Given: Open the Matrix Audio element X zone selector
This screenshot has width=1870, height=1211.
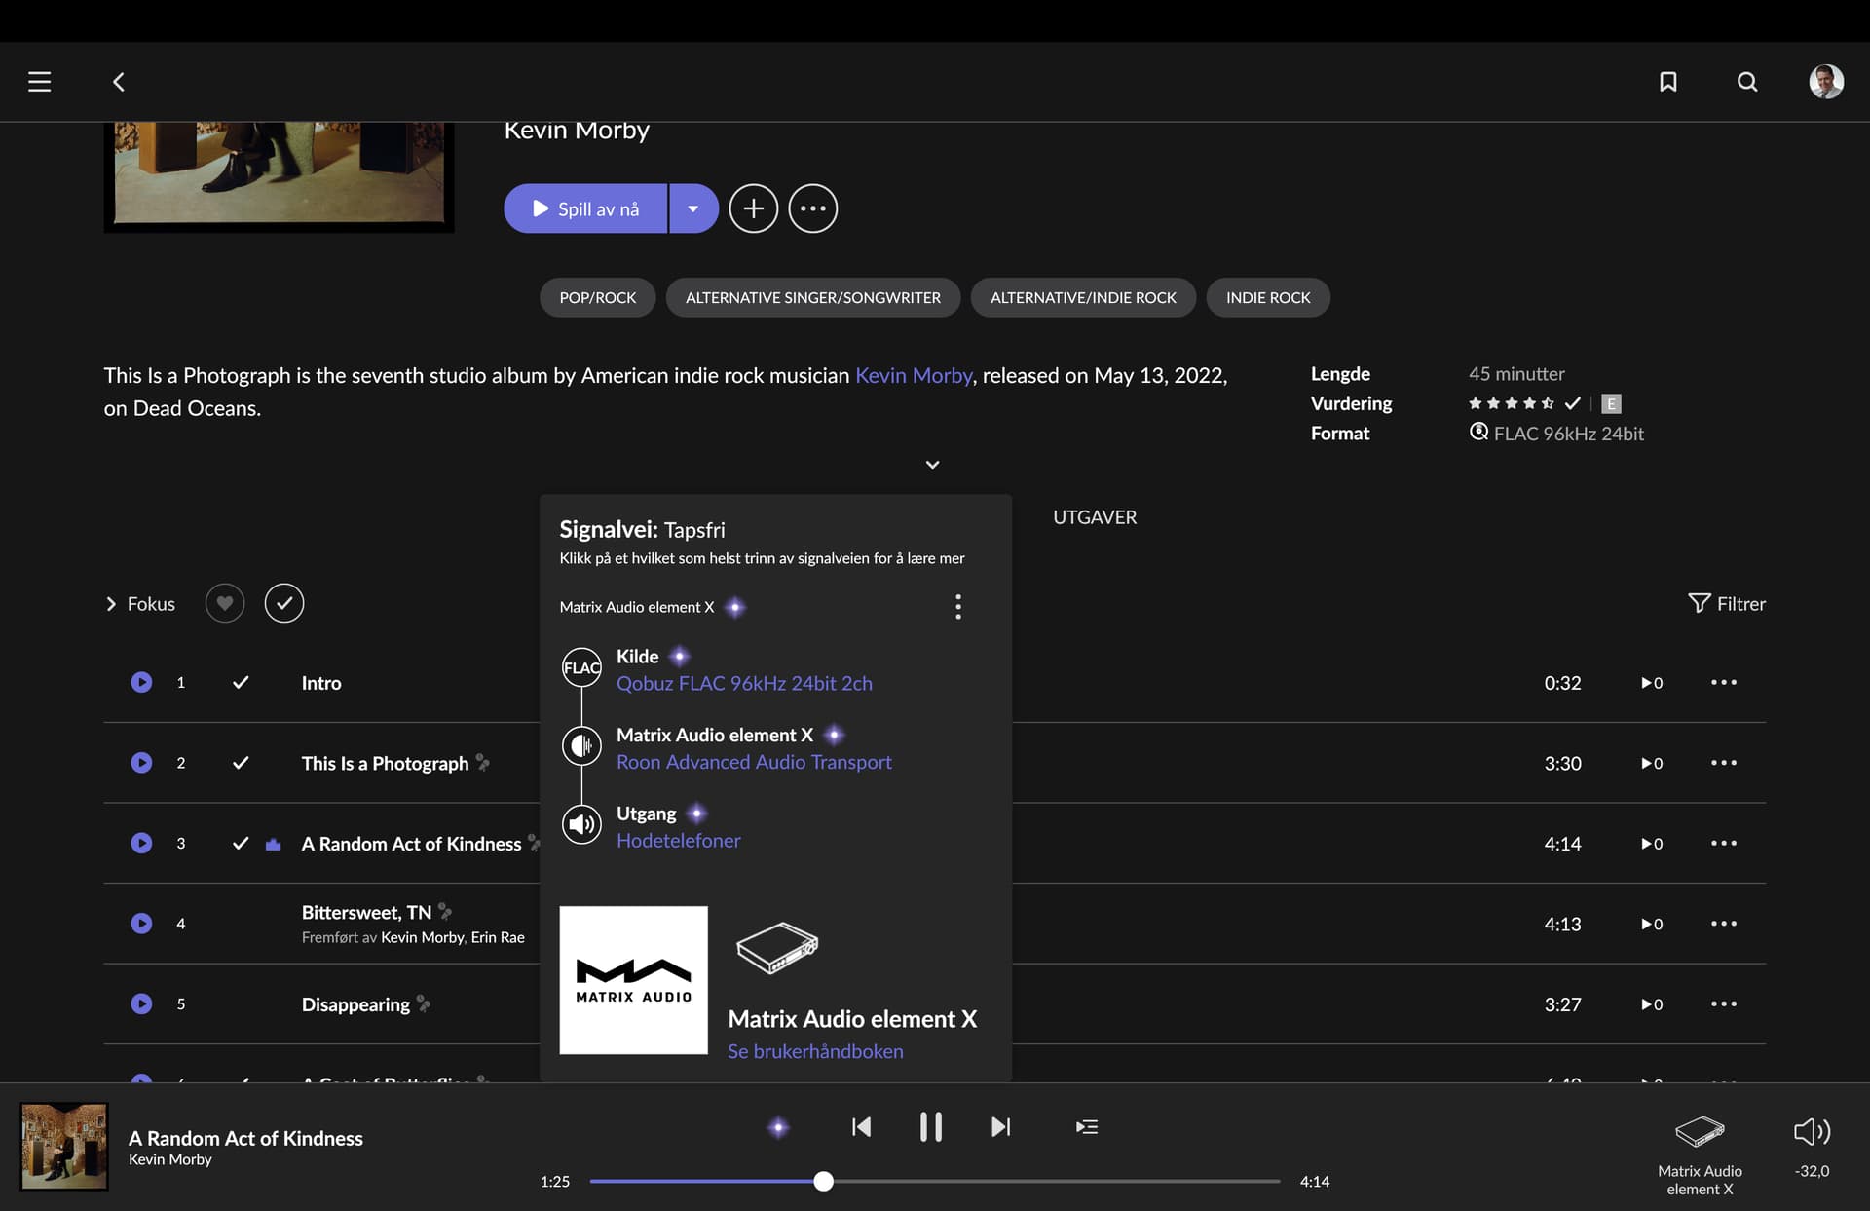Looking at the screenshot, I should pos(1700,1155).
